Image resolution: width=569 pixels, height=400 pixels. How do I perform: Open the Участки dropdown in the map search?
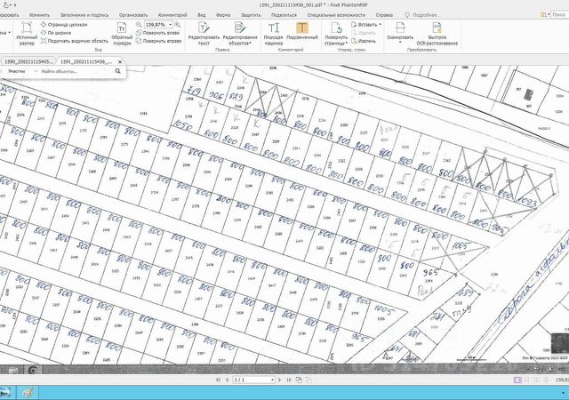(x=21, y=71)
